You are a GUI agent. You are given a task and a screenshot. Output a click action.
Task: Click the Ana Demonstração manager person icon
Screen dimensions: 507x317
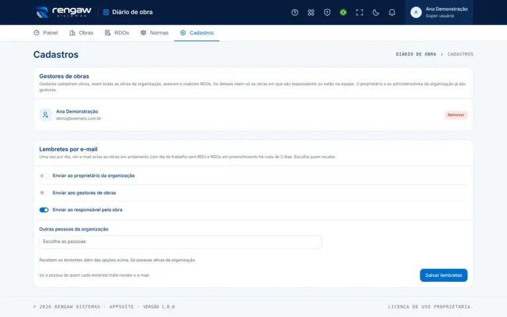click(x=46, y=115)
